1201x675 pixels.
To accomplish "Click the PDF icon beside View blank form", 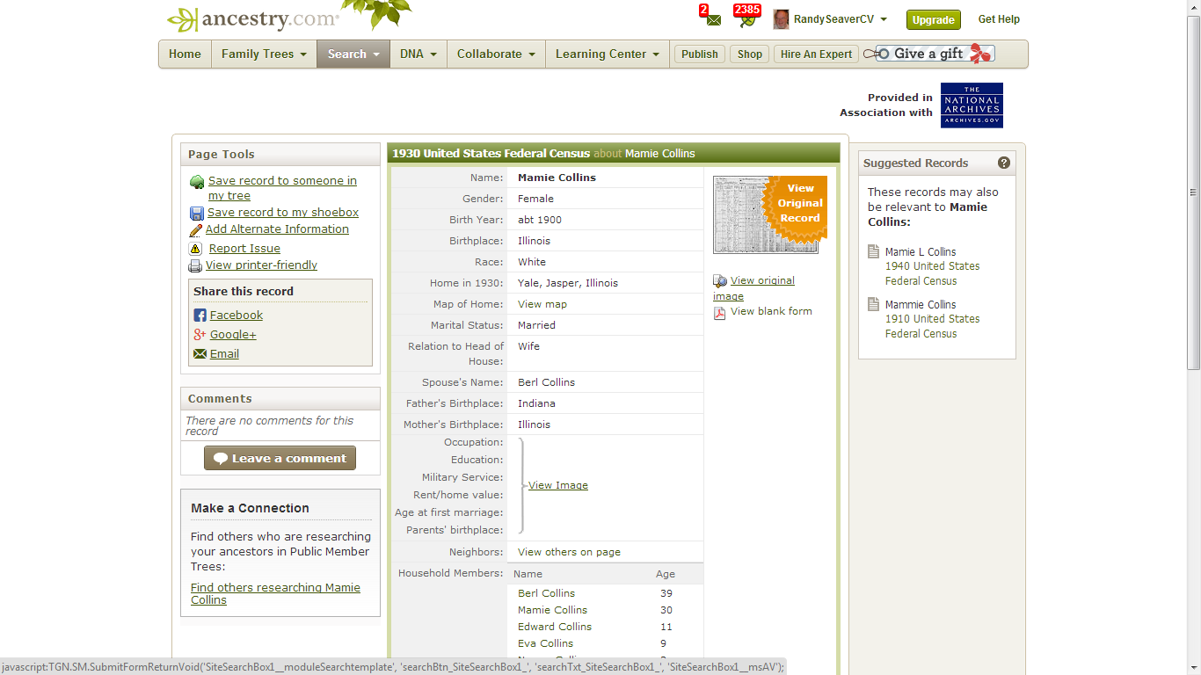I will coord(719,313).
